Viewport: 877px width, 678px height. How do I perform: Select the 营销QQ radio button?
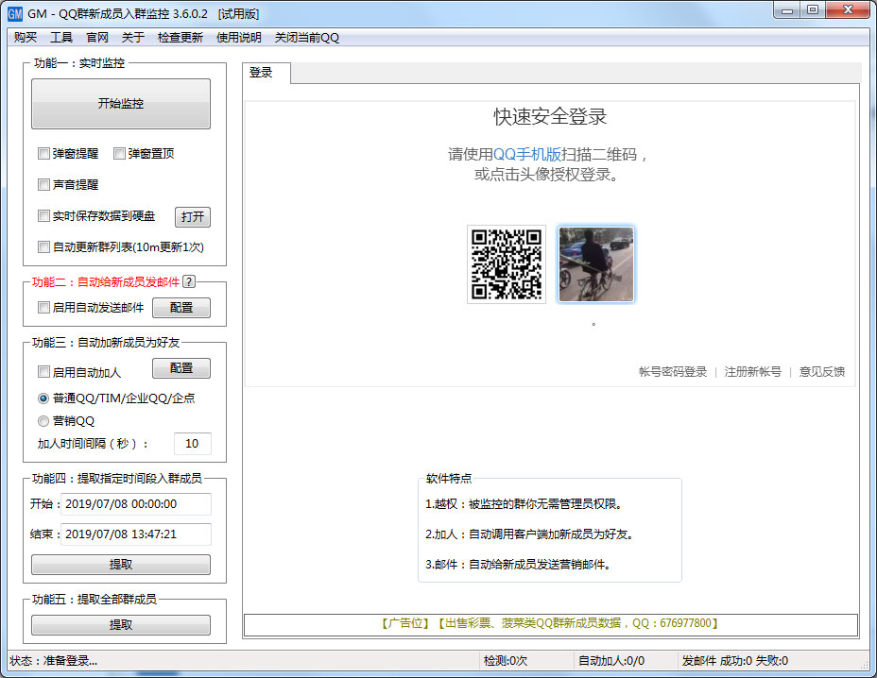43,421
